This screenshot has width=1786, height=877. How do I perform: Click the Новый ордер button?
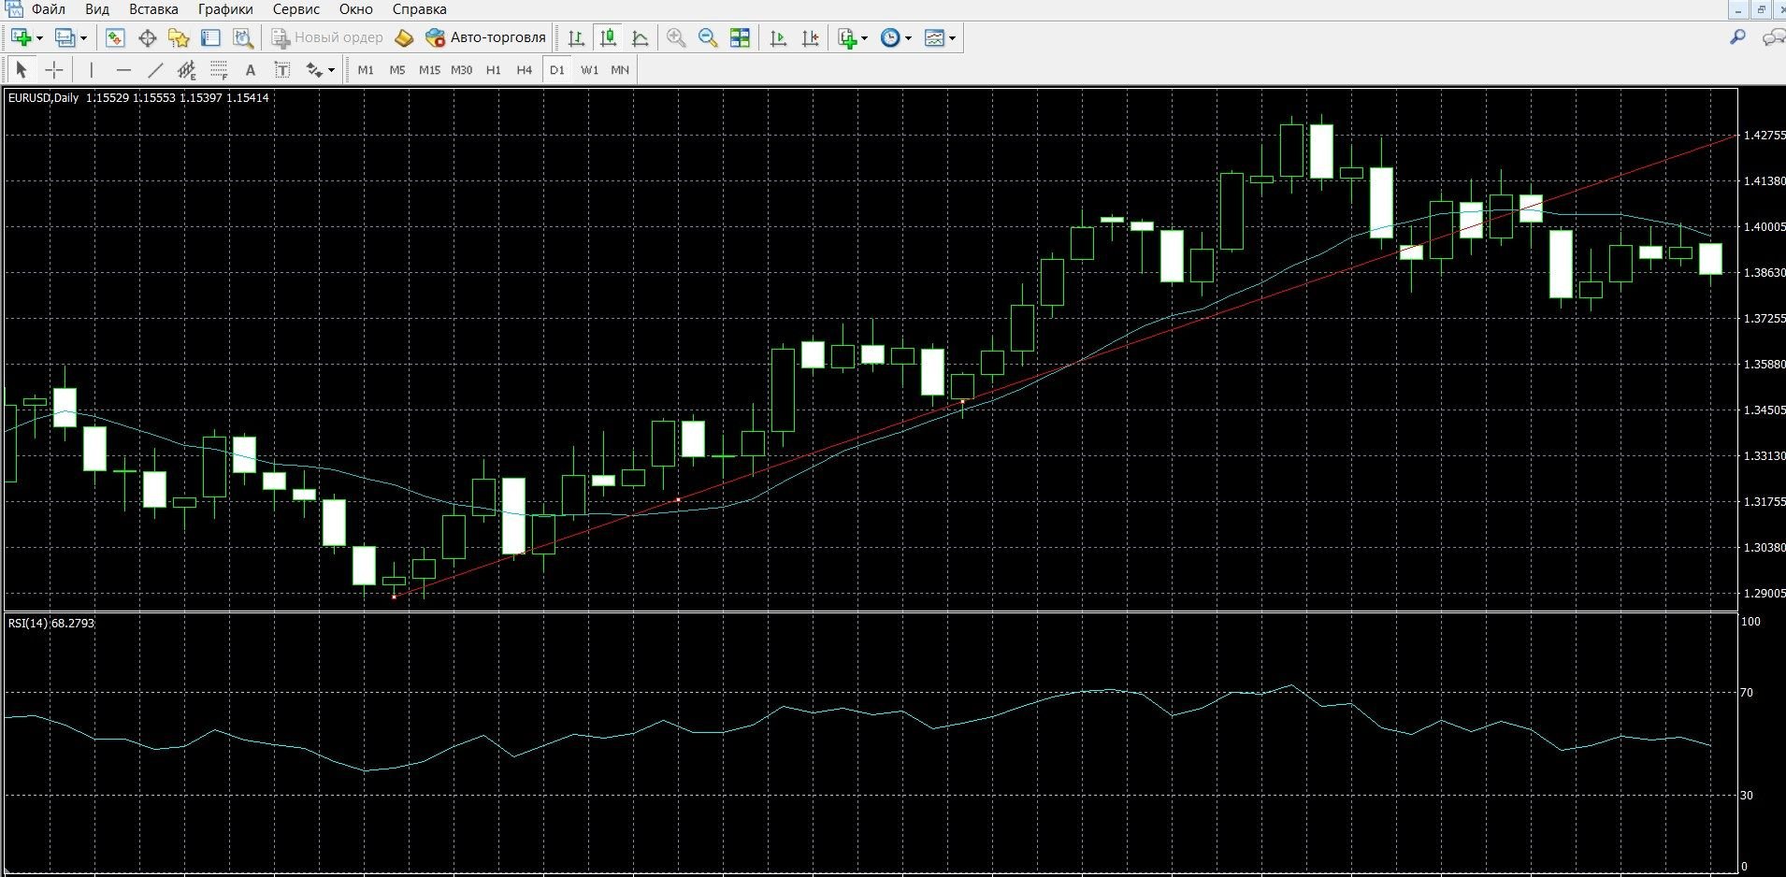click(x=327, y=38)
